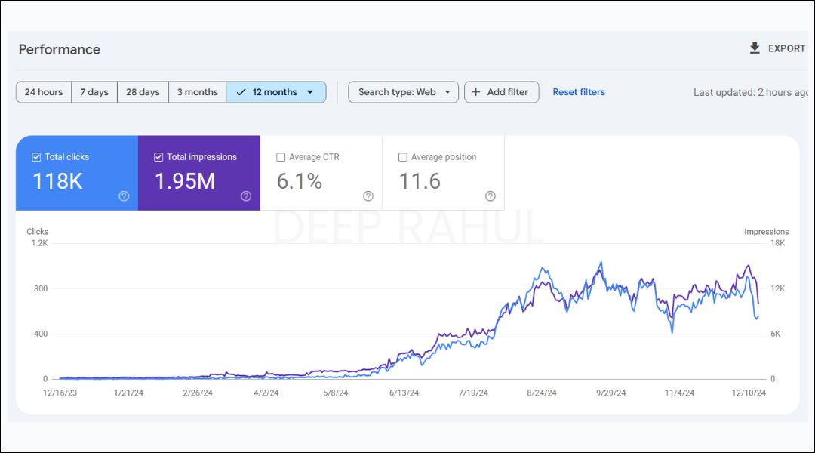The image size is (815, 453).
Task: Enable the Average CTR checkbox
Action: (x=281, y=157)
